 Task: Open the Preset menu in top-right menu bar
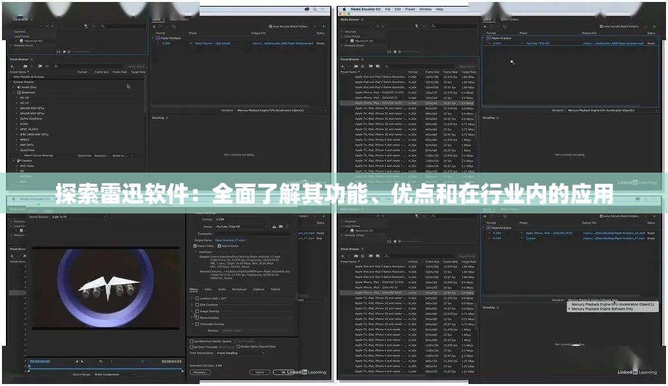click(410, 9)
